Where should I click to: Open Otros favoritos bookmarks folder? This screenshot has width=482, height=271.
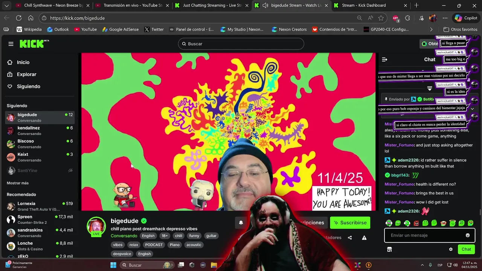pos(461,29)
